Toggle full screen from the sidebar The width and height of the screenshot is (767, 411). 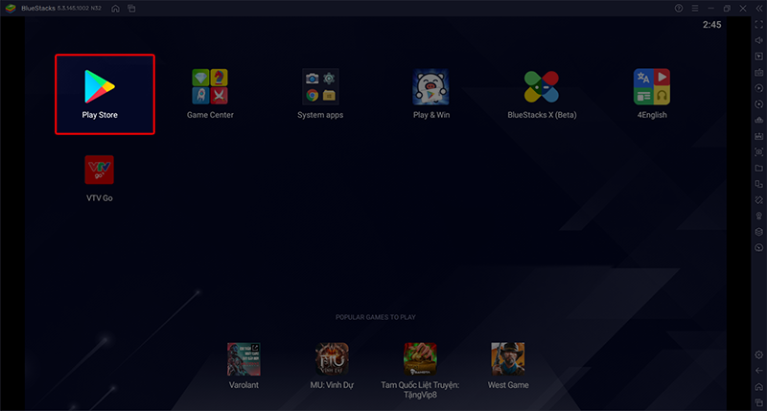pyautogui.click(x=759, y=25)
